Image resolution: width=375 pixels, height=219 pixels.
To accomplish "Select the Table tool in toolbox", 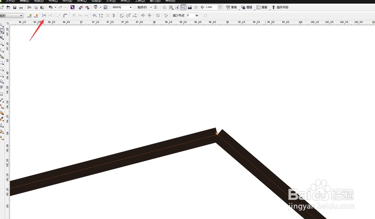I will [1, 94].
